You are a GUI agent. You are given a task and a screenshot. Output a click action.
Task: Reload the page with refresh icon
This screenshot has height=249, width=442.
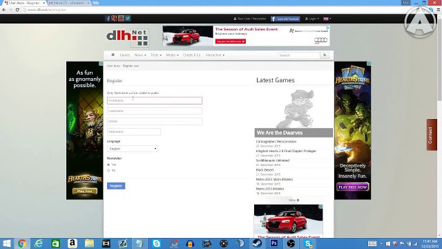click(x=17, y=10)
